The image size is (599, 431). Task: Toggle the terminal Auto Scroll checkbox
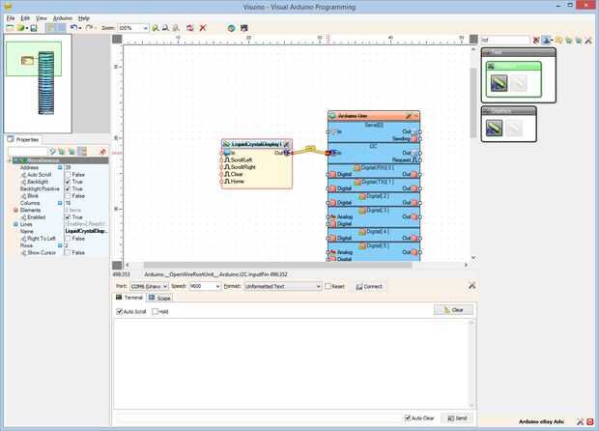click(119, 311)
